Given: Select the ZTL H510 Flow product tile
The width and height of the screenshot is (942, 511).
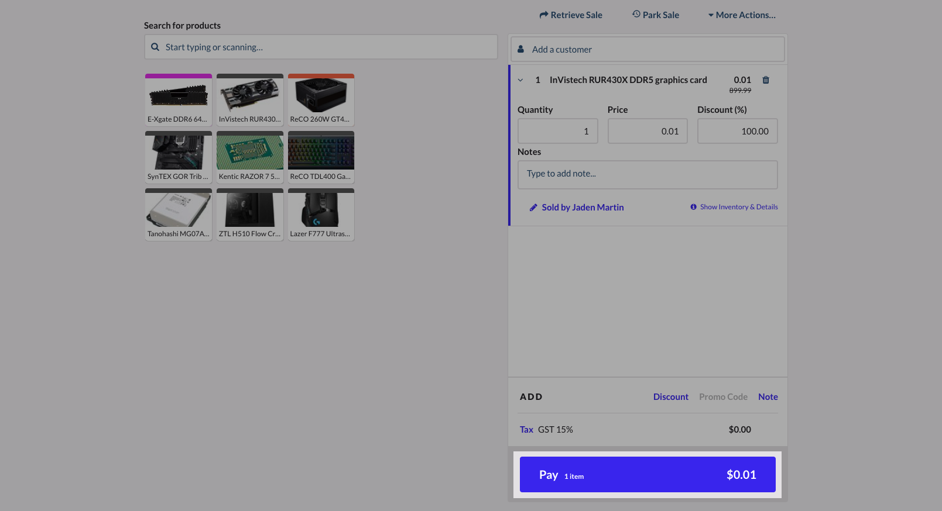Looking at the screenshot, I should click(x=250, y=214).
